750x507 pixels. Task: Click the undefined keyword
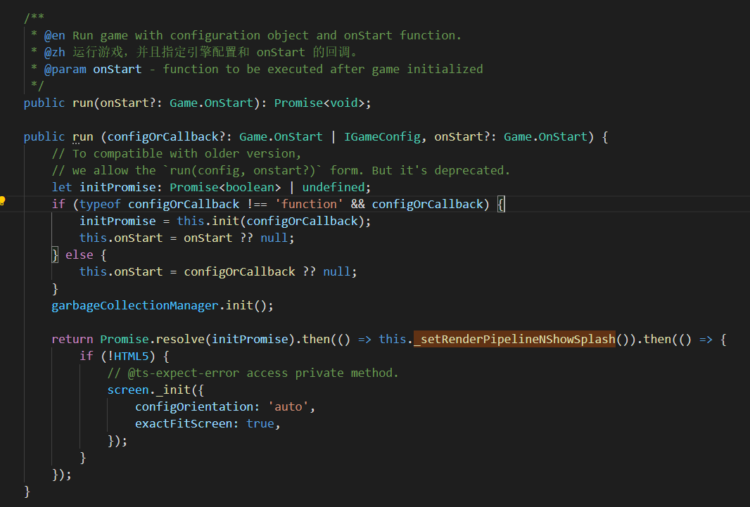pyautogui.click(x=333, y=187)
